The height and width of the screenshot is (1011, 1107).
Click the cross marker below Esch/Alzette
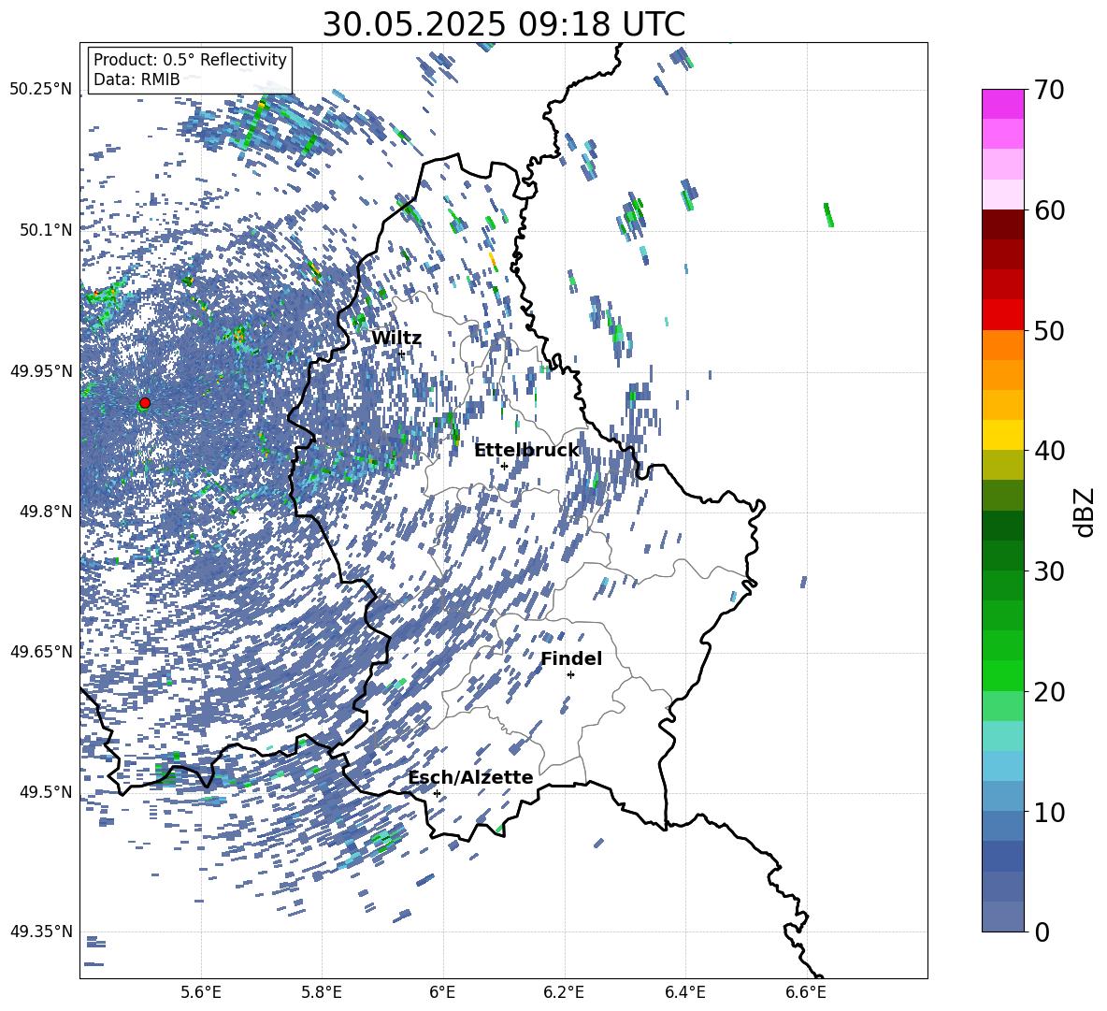click(x=437, y=793)
